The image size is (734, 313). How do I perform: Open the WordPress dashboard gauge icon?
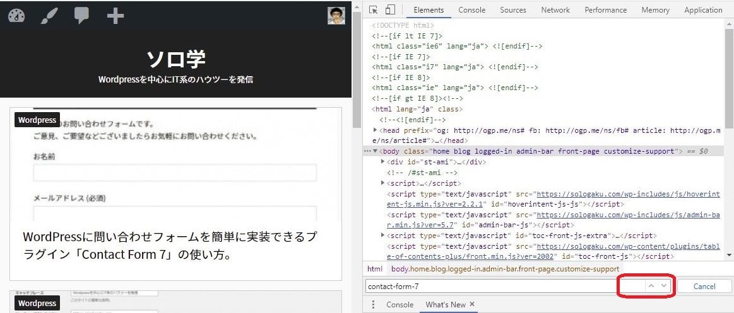(16, 16)
